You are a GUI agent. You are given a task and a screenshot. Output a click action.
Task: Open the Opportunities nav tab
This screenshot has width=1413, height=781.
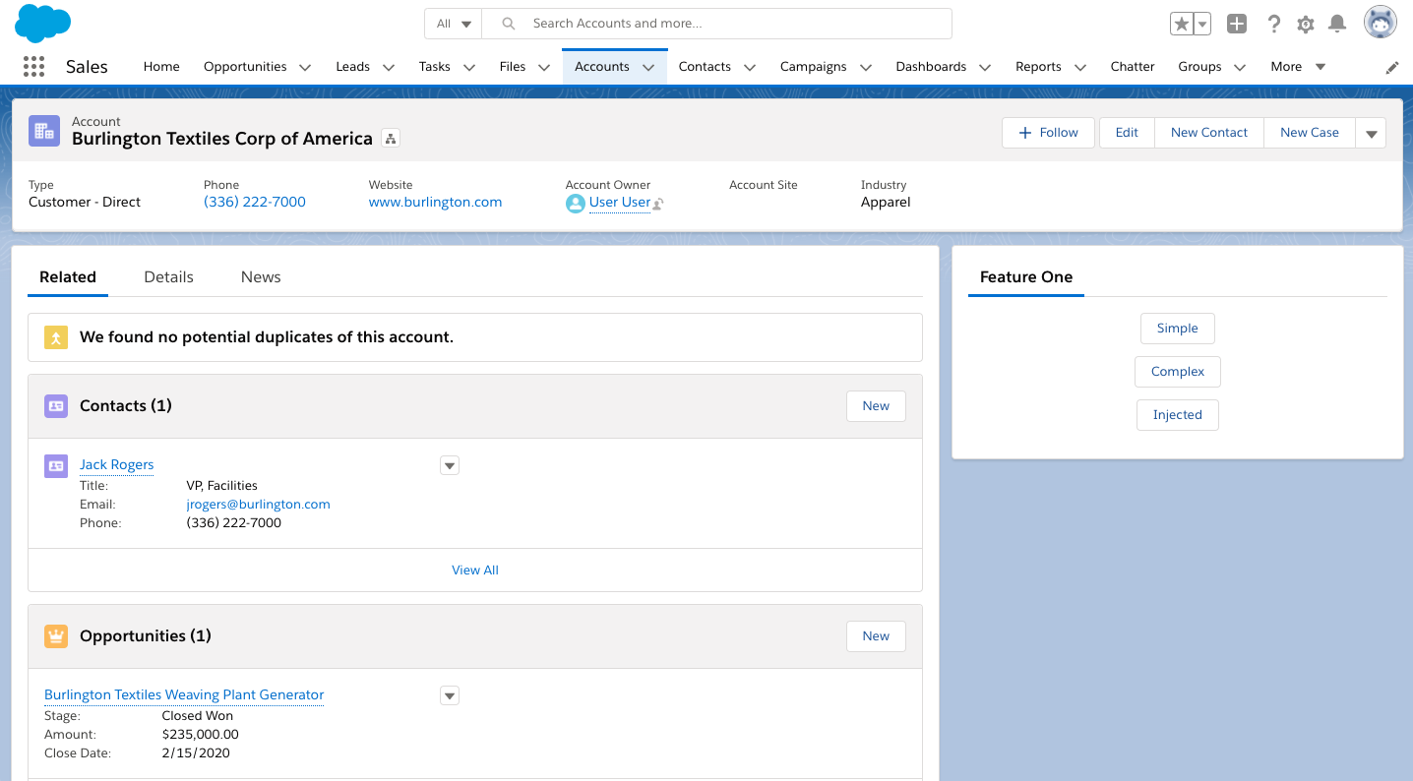pyautogui.click(x=245, y=67)
